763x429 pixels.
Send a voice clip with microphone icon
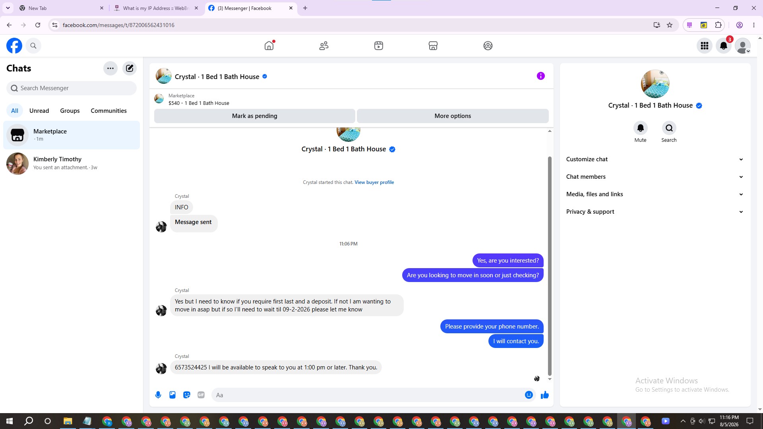coord(158,395)
